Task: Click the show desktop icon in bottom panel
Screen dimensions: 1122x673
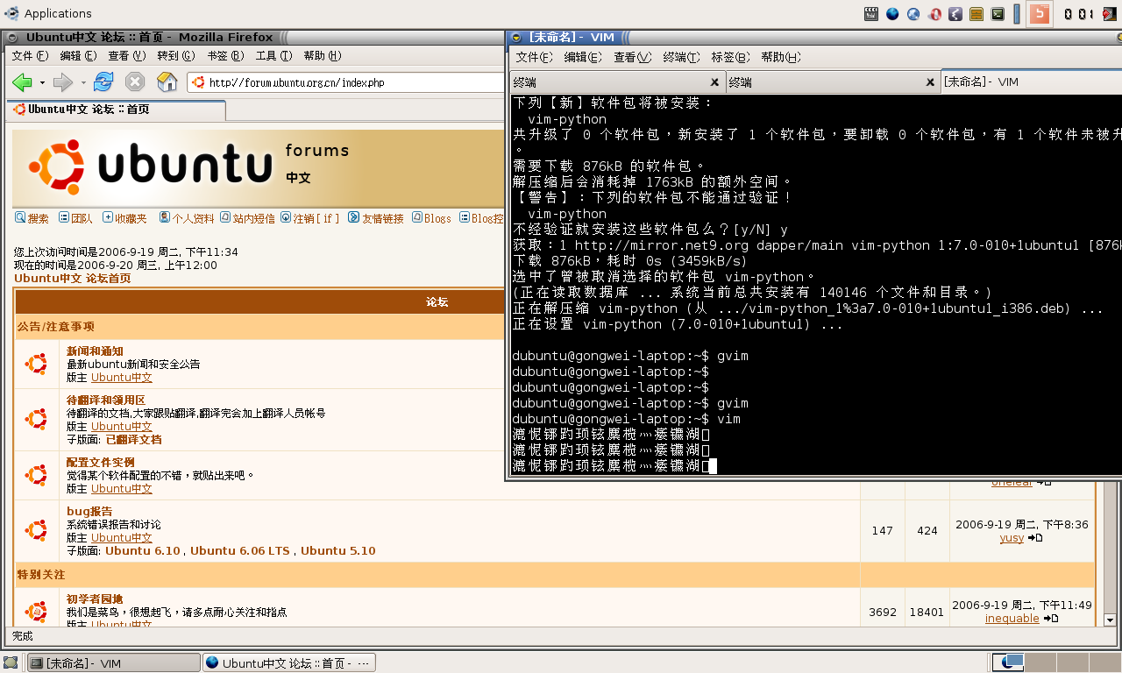Action: tap(11, 662)
